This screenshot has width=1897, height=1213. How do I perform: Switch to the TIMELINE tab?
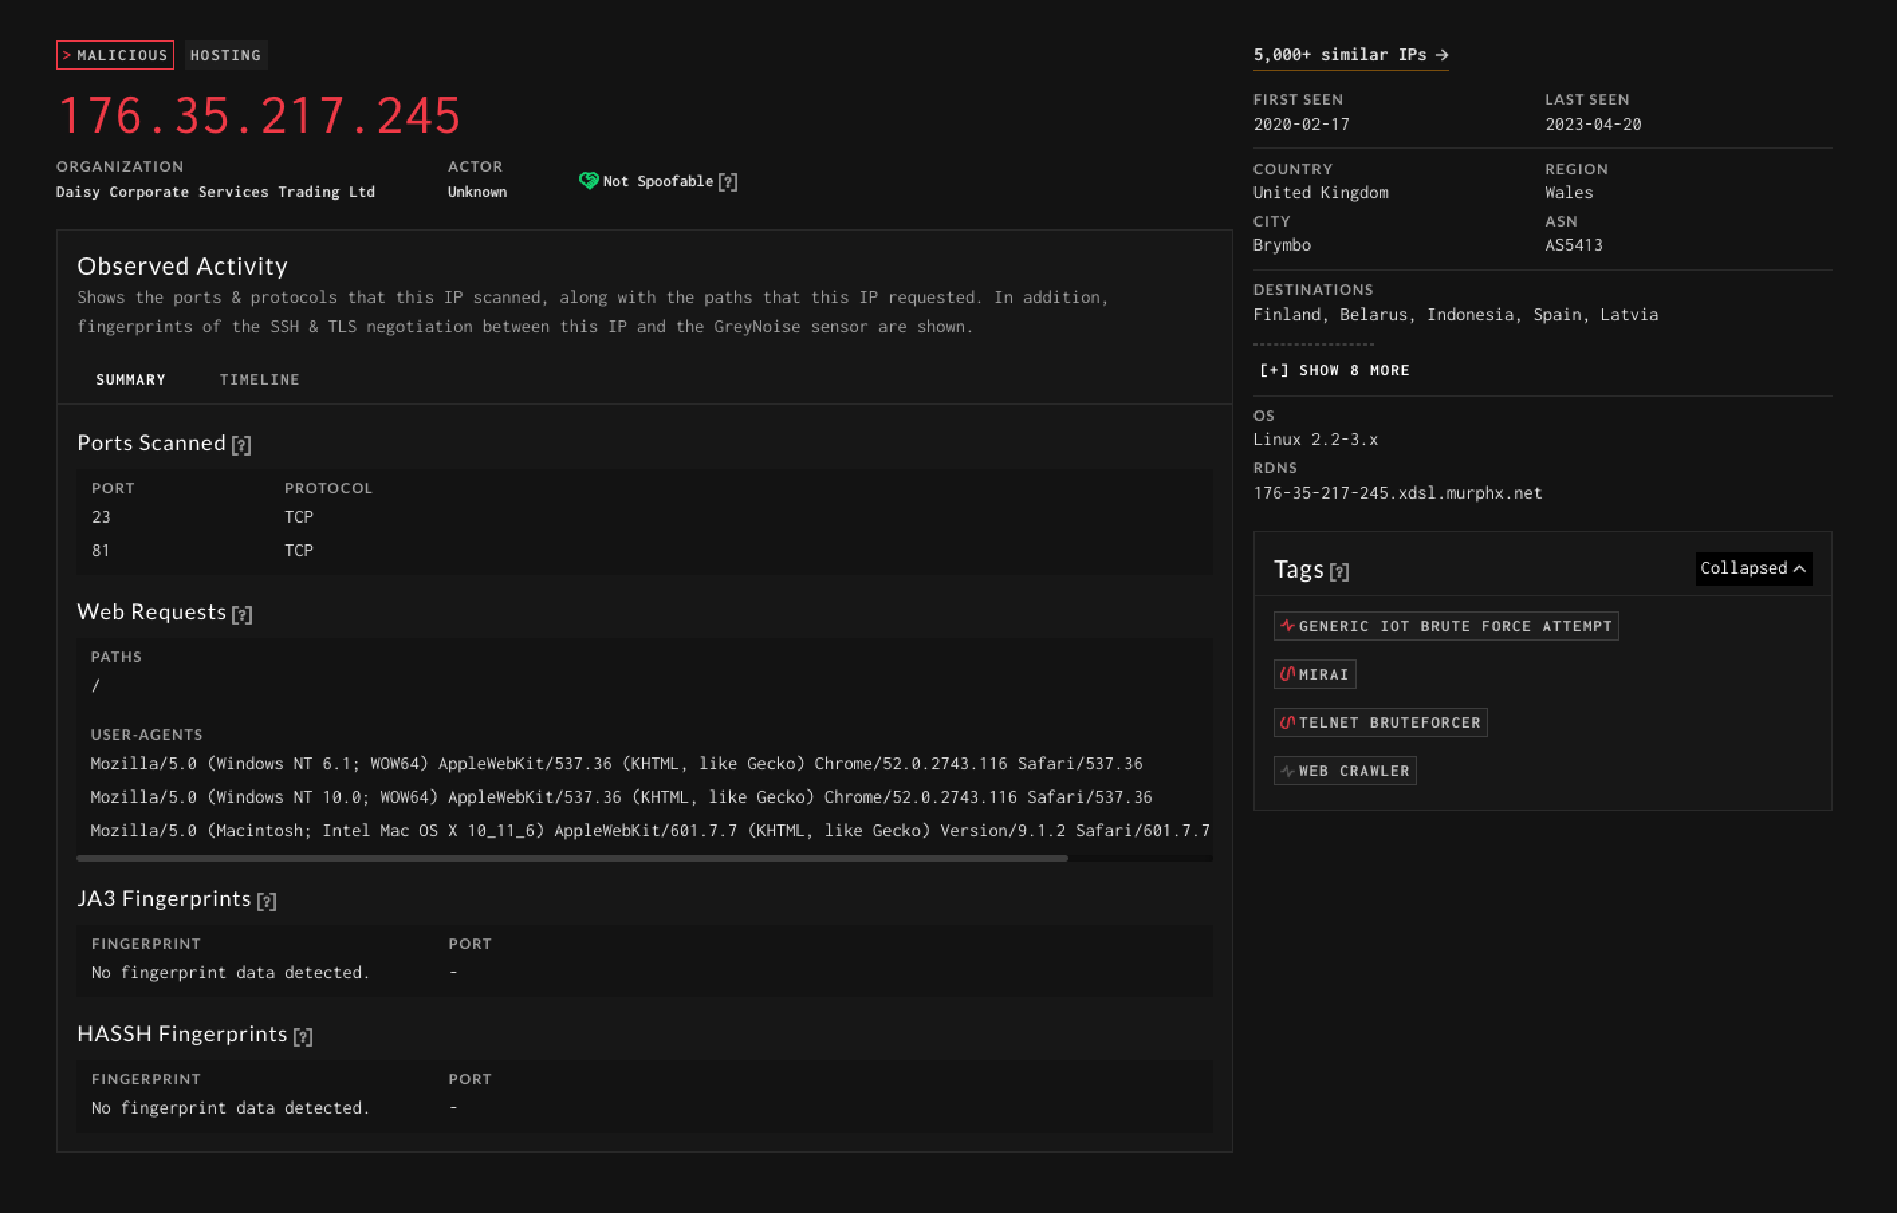(259, 379)
